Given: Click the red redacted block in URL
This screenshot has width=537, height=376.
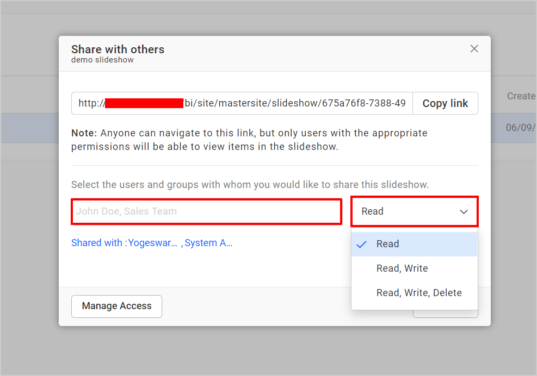Looking at the screenshot, I should point(144,103).
